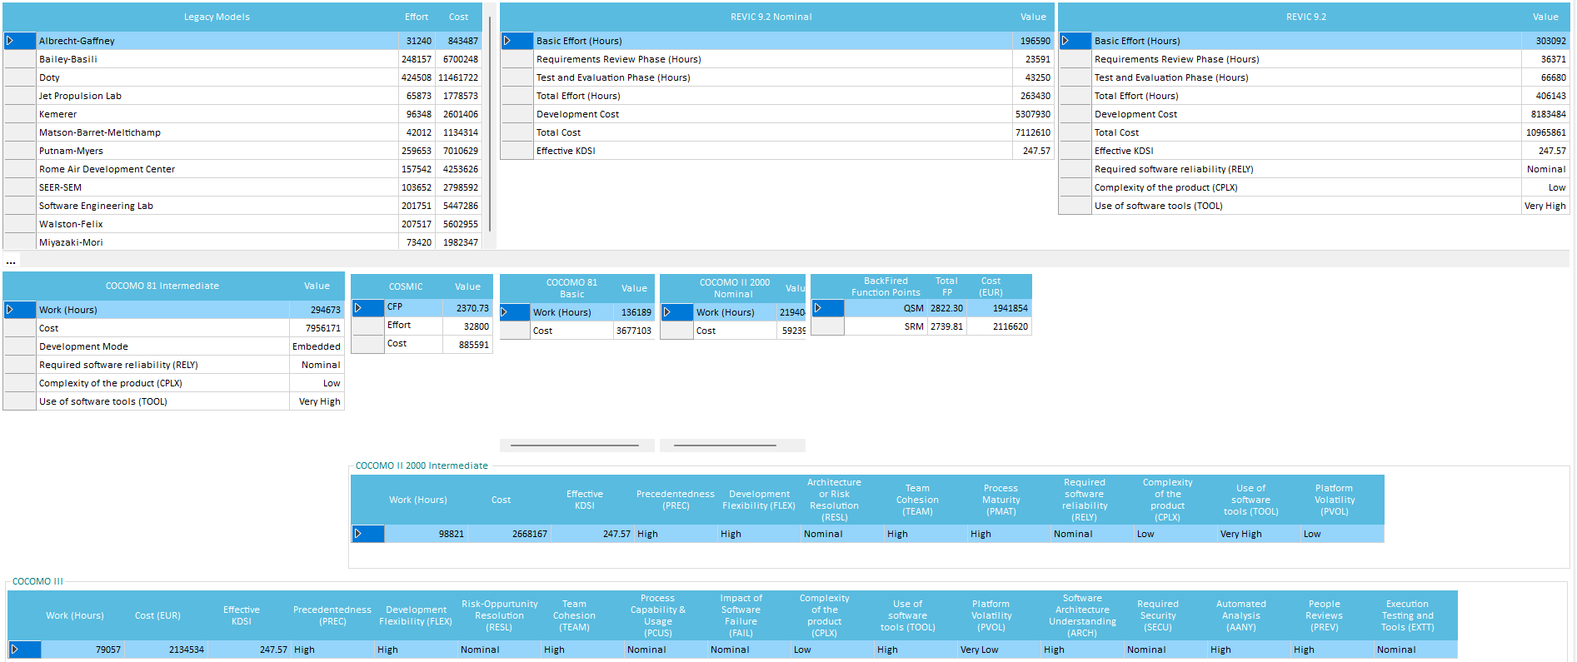The height and width of the screenshot is (662, 1577).
Task: Click the row arrow in the COCOMO III grid
Action: tap(14, 650)
